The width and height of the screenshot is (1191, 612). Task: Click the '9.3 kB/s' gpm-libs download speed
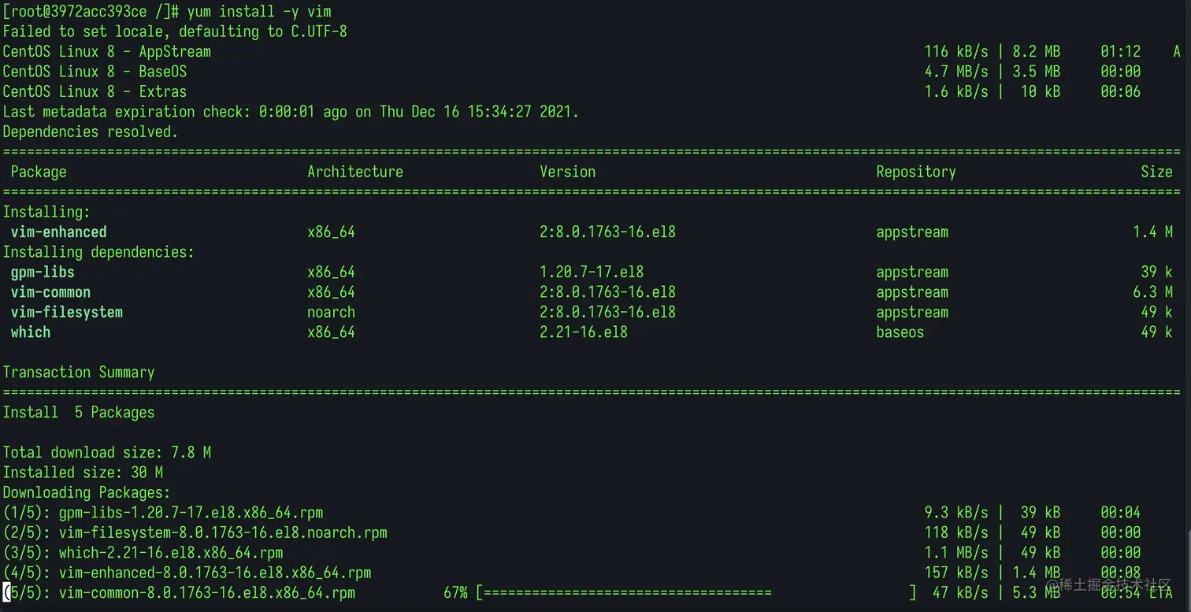point(956,513)
